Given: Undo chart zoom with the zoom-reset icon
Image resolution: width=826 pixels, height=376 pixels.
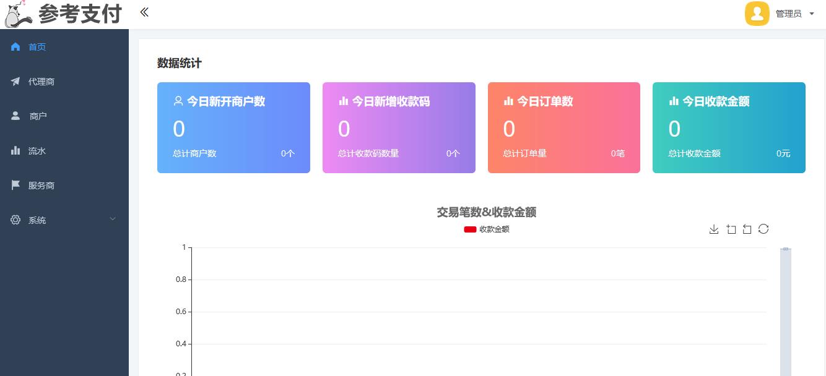Looking at the screenshot, I should [747, 229].
